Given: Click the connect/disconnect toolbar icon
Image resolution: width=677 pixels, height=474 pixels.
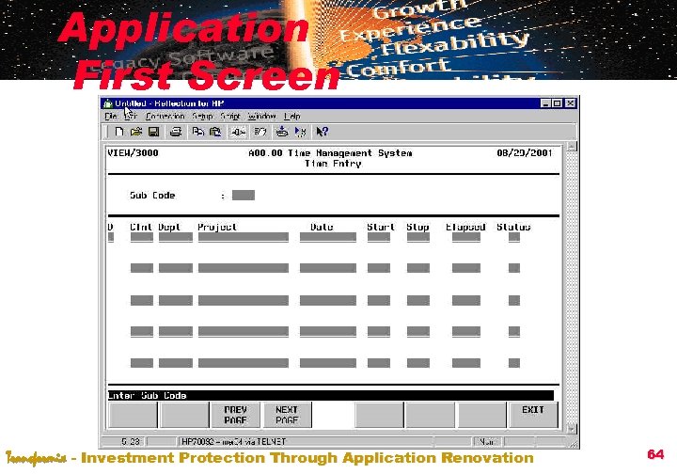Looking at the screenshot, I should tap(238, 132).
